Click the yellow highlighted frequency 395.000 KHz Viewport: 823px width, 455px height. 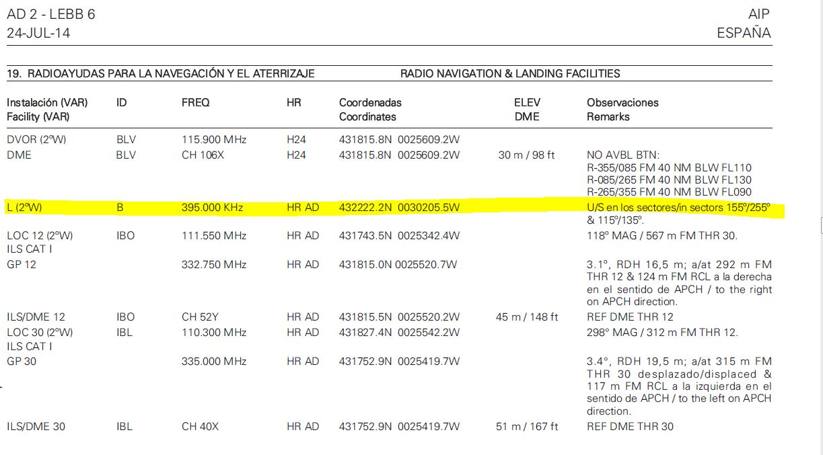(x=212, y=208)
